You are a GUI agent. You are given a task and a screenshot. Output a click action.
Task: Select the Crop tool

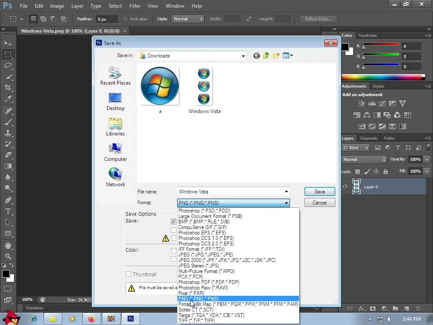click(x=8, y=88)
